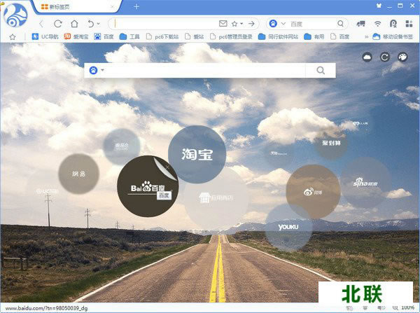Click the download manager status bar icon
The image size is (420, 313).
(365, 308)
